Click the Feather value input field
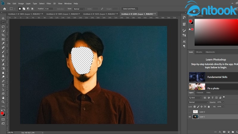Viewport: 238px width, 134px height. click(49, 9)
